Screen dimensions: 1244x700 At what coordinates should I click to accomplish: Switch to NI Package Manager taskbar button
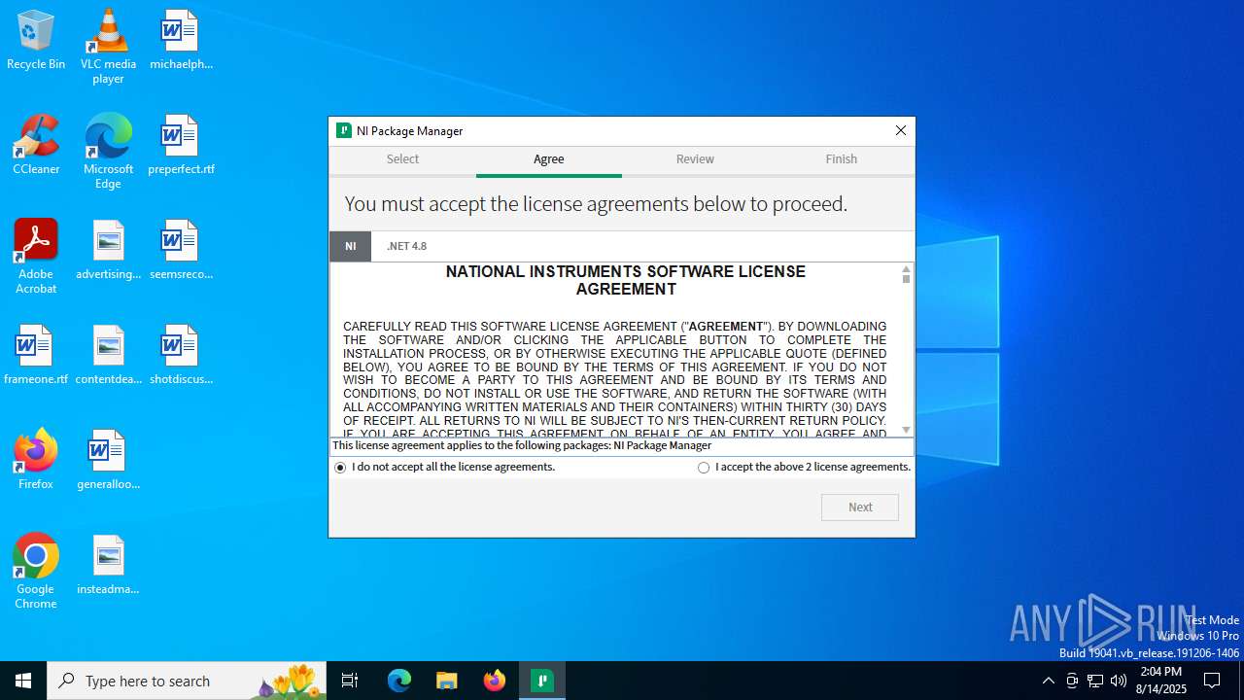(x=542, y=681)
